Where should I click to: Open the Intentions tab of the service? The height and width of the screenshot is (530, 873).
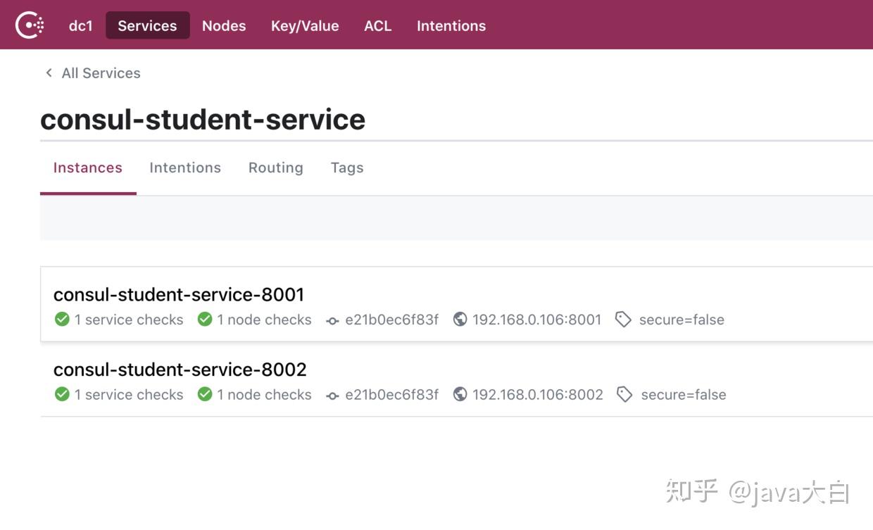(x=185, y=168)
